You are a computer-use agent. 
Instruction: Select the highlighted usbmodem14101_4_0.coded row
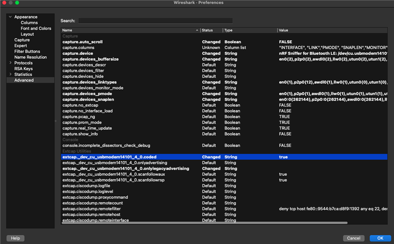coord(224,157)
